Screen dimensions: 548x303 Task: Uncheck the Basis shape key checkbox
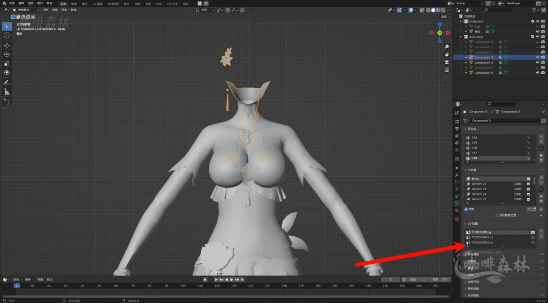[528, 179]
